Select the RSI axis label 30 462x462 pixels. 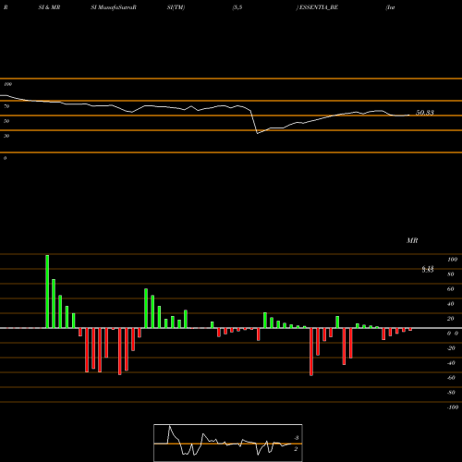6,136
